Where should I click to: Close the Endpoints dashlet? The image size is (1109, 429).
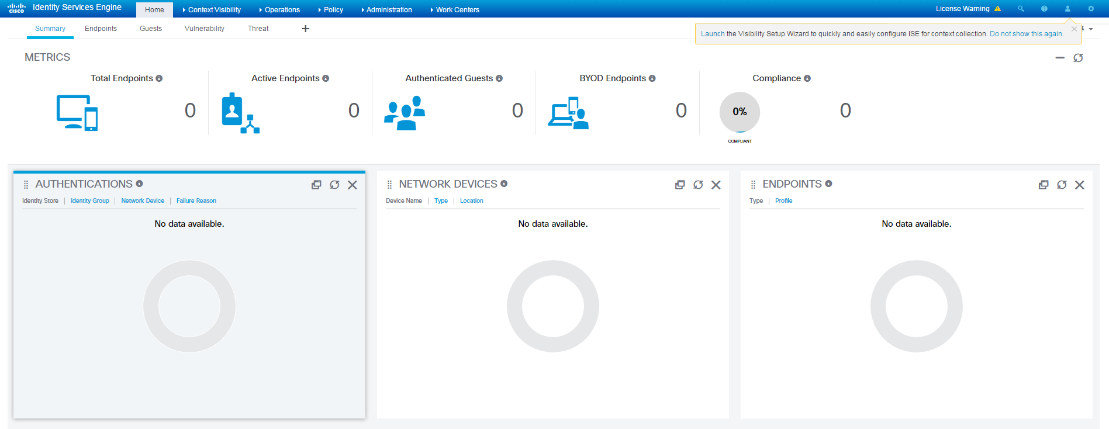1080,185
